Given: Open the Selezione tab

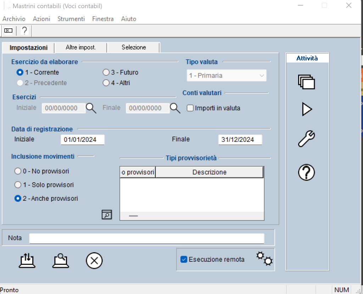Looking at the screenshot, I should [134, 48].
